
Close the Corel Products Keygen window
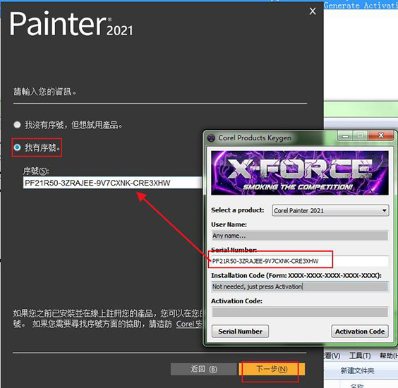pos(381,135)
